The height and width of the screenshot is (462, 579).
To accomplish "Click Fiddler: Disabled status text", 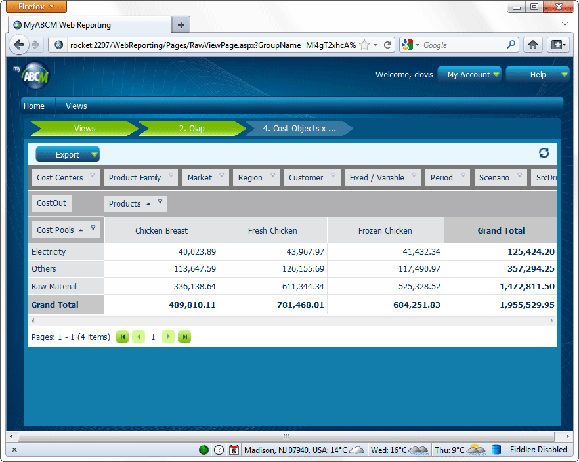I will coord(538,450).
